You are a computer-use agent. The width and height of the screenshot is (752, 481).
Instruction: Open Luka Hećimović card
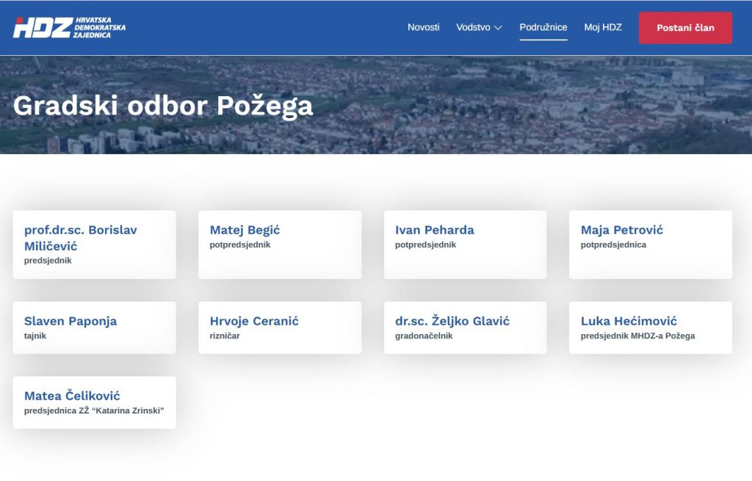pyautogui.click(x=651, y=328)
